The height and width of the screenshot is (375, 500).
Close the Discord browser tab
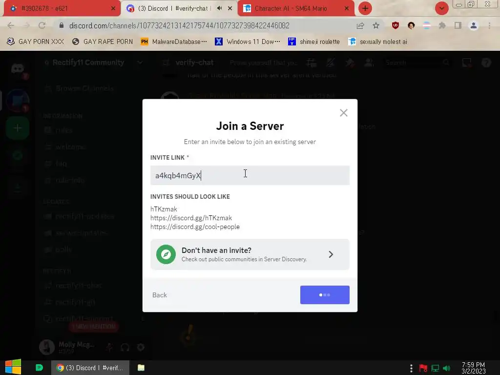[230, 9]
